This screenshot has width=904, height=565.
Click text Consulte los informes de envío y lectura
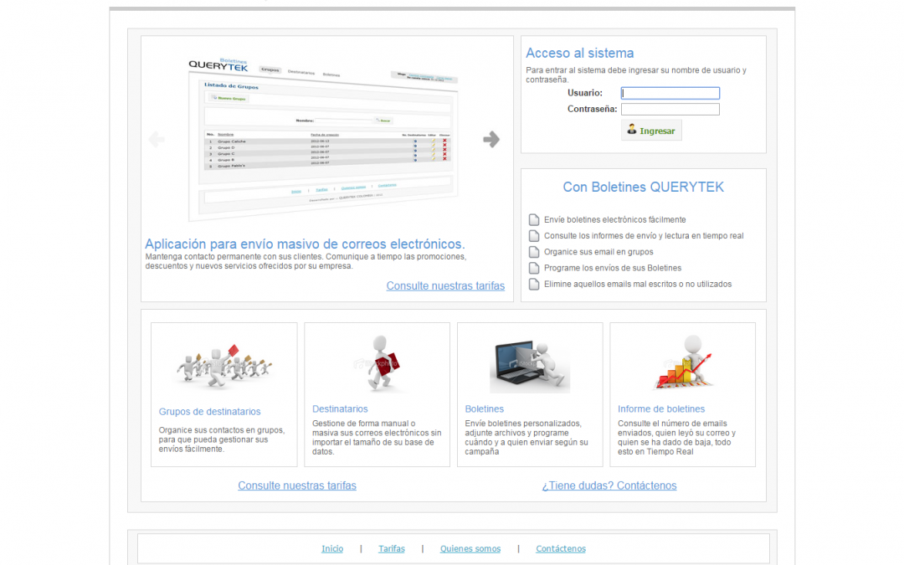click(644, 236)
